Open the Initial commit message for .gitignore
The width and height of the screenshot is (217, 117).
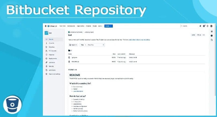pyautogui.click(x=133, y=57)
